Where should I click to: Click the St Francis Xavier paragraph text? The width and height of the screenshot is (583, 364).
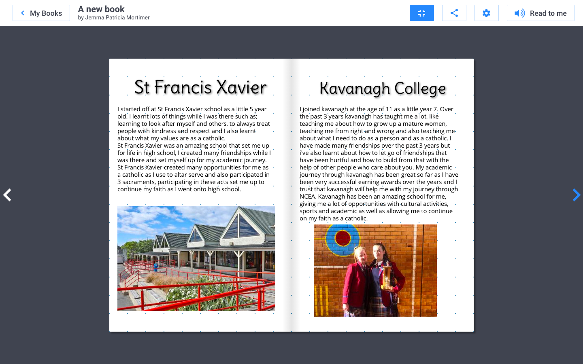[x=194, y=149]
